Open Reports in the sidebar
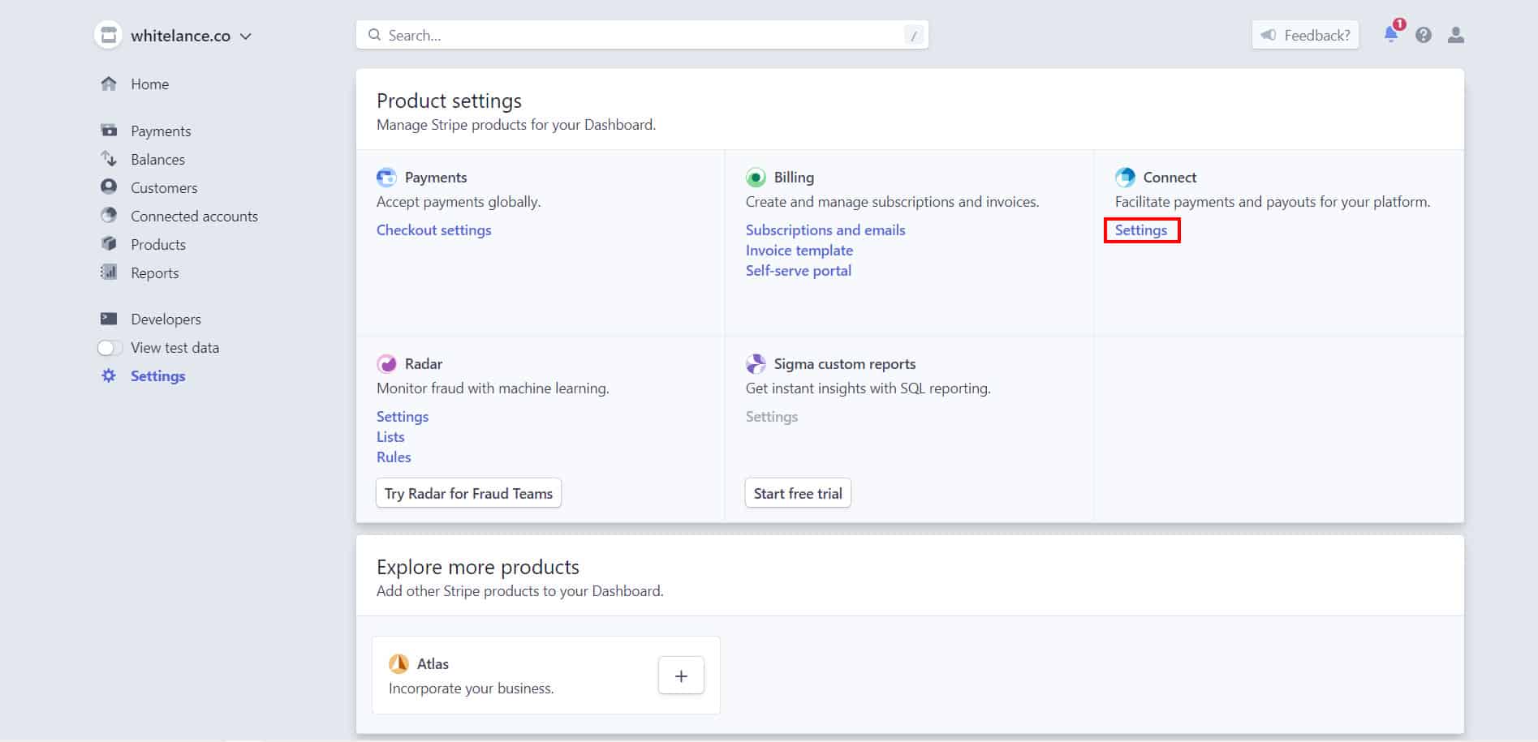Image resolution: width=1538 pixels, height=742 pixels. click(x=154, y=272)
